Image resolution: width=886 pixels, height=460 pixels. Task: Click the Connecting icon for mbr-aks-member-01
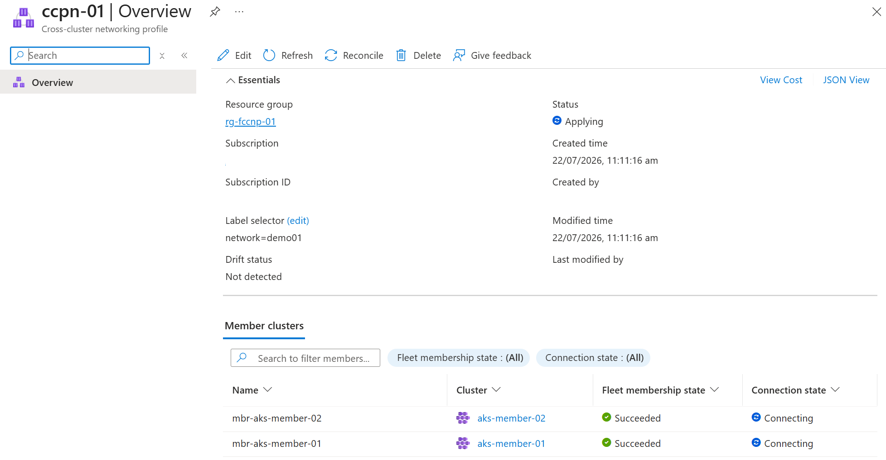756,442
